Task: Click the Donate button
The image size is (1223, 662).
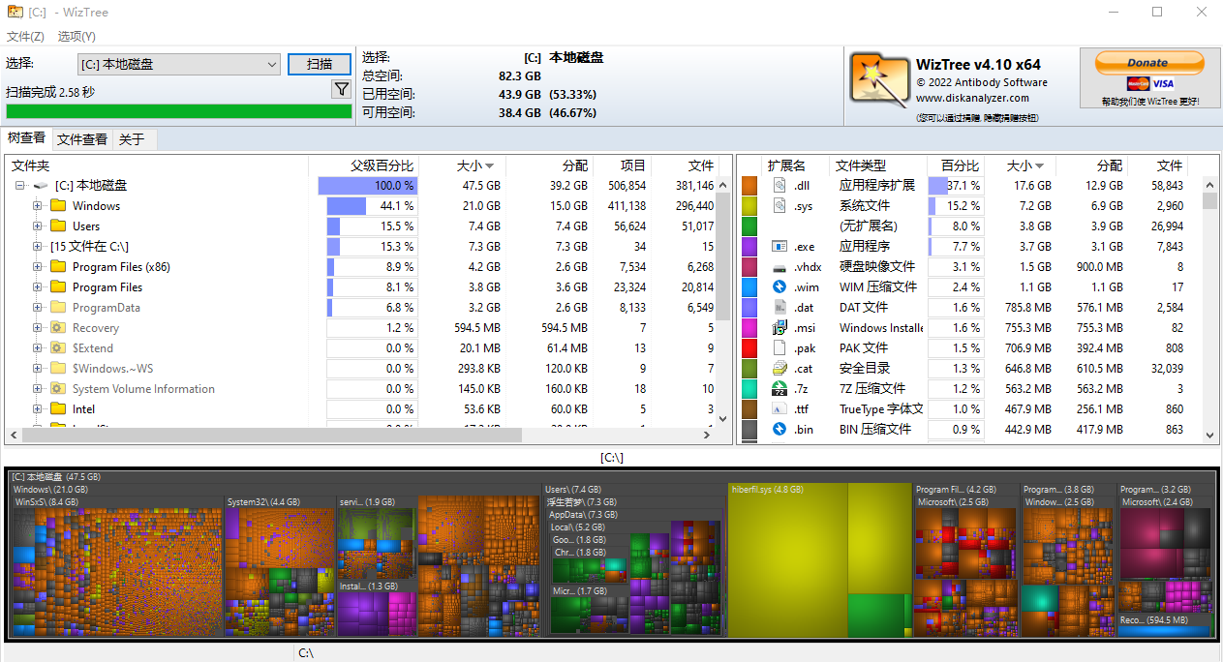Action: tap(1148, 62)
